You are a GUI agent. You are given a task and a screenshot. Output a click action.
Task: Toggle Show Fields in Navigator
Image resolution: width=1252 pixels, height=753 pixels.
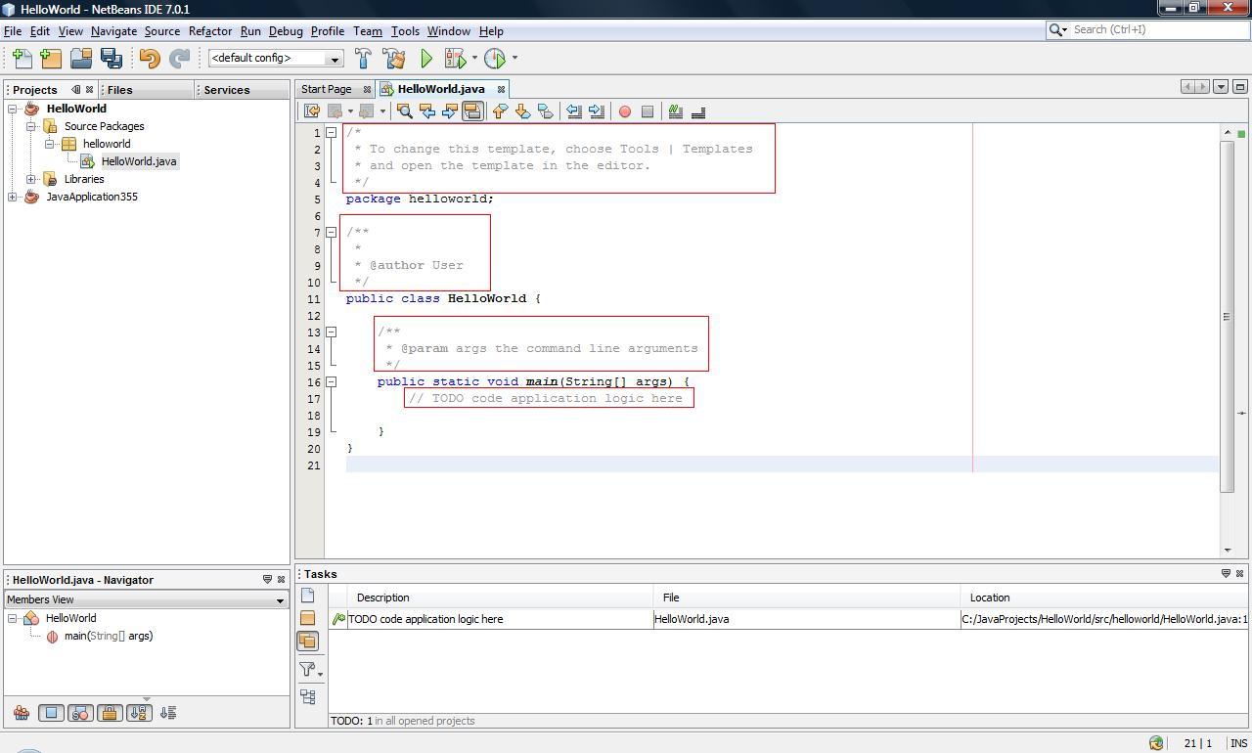(51, 713)
